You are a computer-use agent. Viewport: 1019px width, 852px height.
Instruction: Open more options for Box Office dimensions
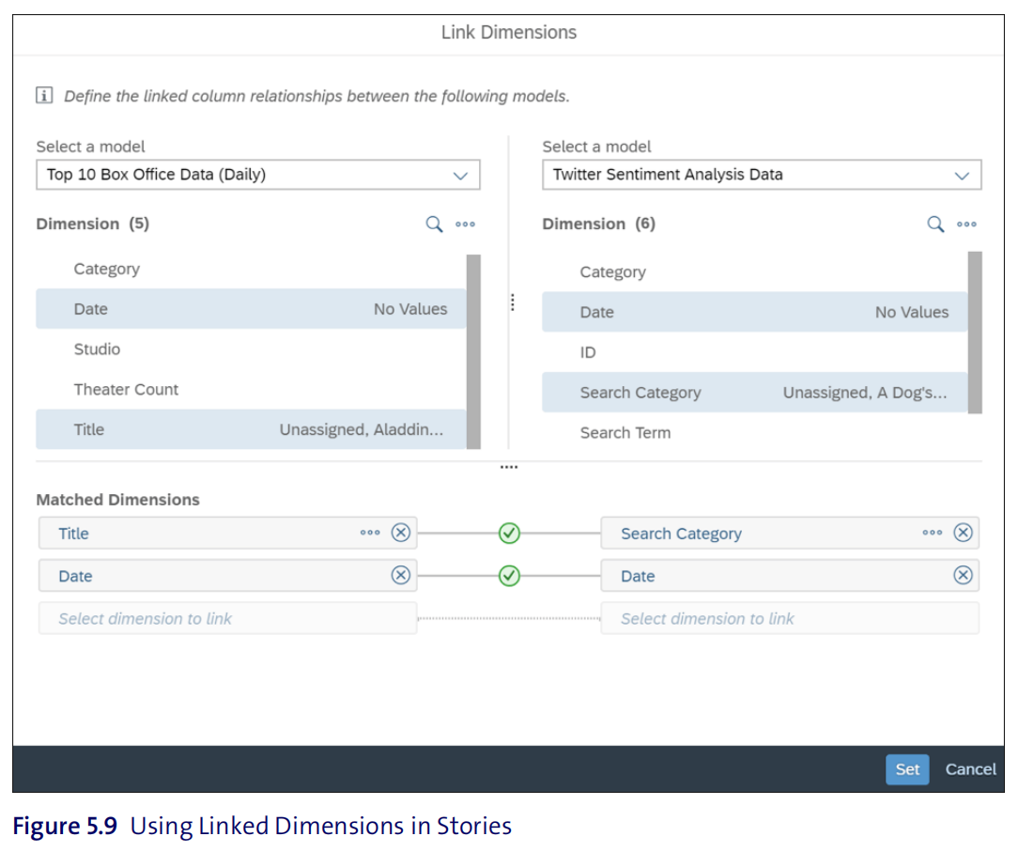(x=465, y=225)
